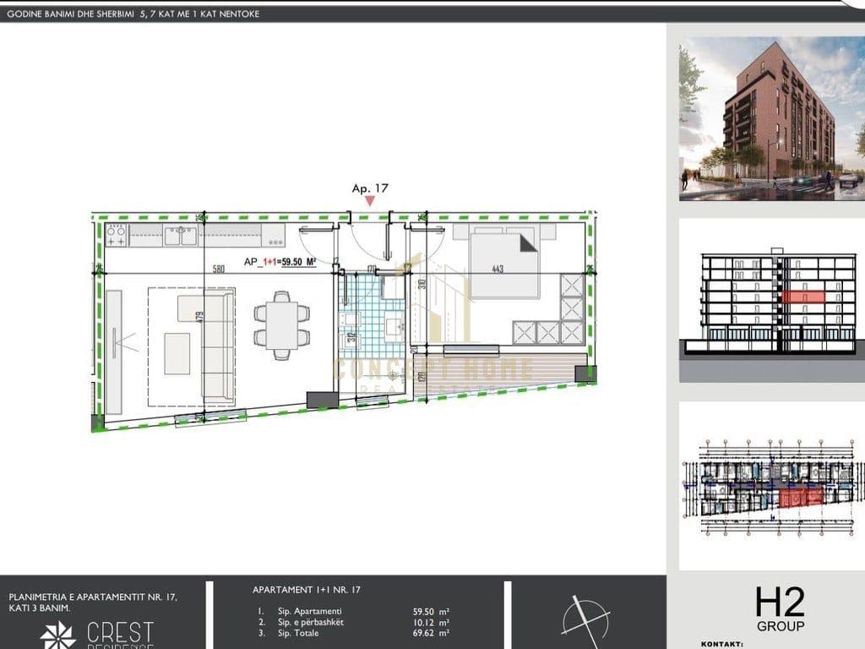Click the 'KONTAKT:' label
865x649 pixels.
point(722,644)
